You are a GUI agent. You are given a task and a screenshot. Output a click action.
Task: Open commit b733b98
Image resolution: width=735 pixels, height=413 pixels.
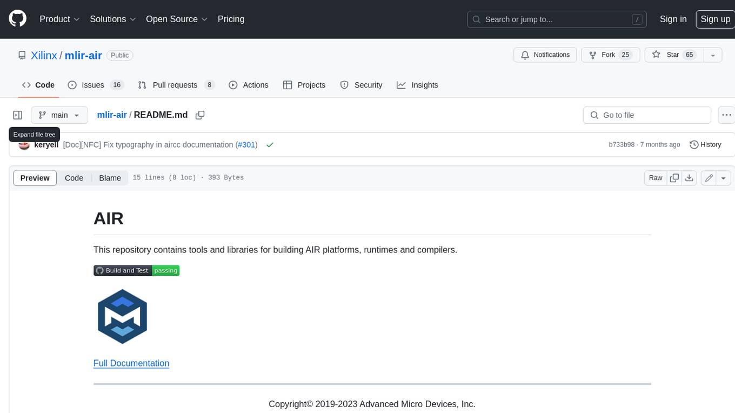click(x=622, y=145)
